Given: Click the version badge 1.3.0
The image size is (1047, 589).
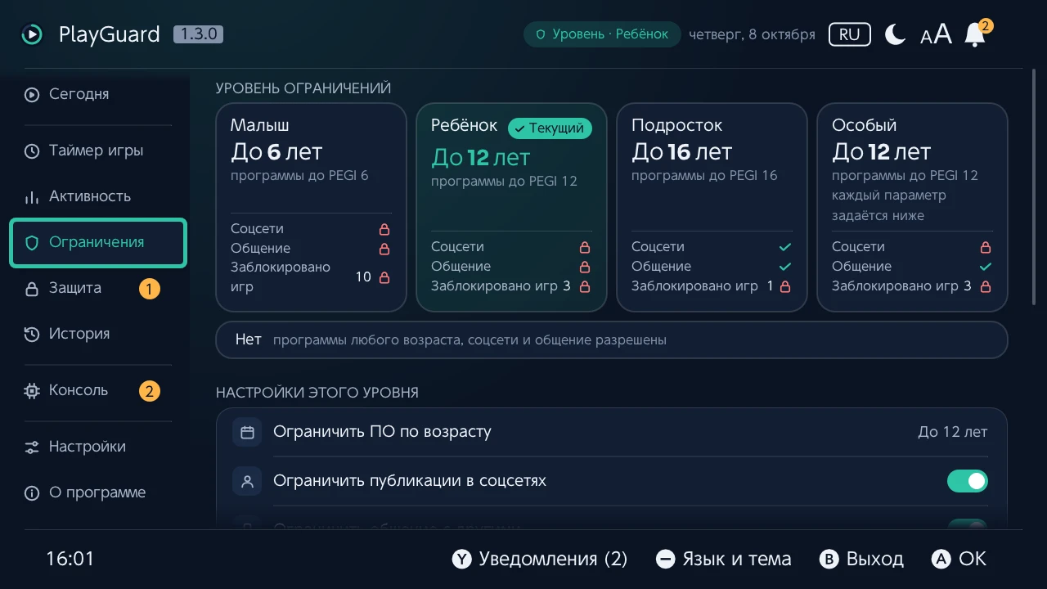Looking at the screenshot, I should [198, 34].
